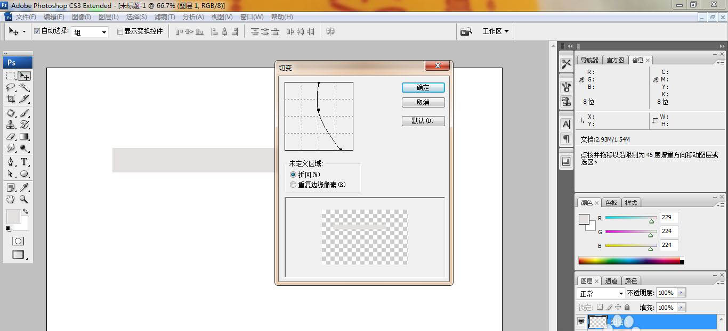Viewport: 728px width, 331px height.
Task: Click the auto-align layers icon
Action: pyautogui.click(x=330, y=31)
